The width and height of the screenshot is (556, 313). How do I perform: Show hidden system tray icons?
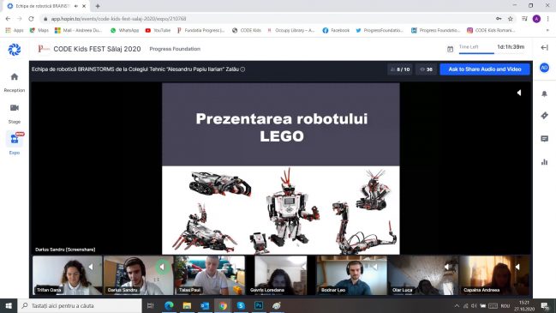coord(457,305)
